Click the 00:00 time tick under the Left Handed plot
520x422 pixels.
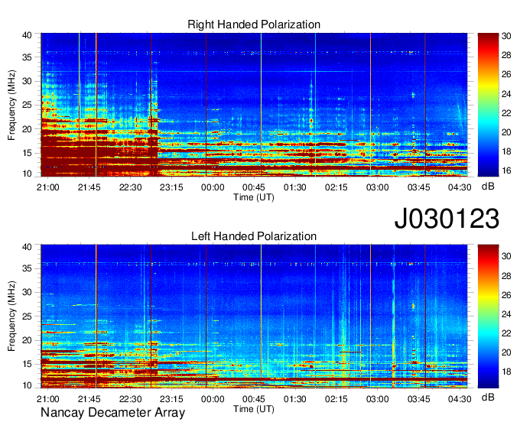(213, 399)
